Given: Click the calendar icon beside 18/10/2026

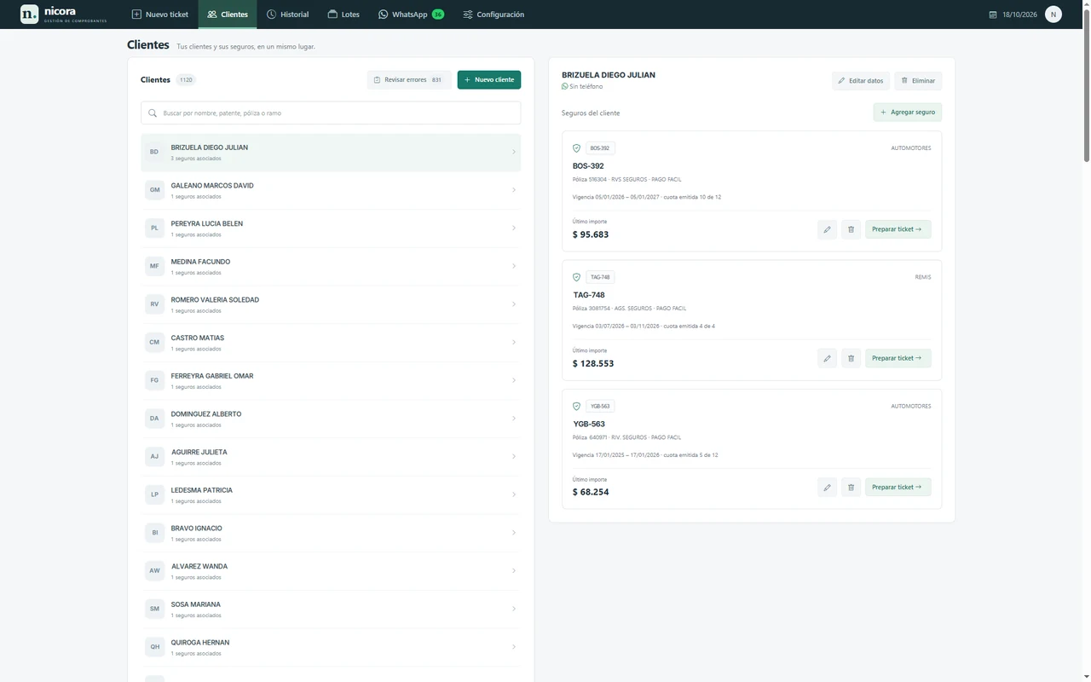Looking at the screenshot, I should [x=992, y=14].
